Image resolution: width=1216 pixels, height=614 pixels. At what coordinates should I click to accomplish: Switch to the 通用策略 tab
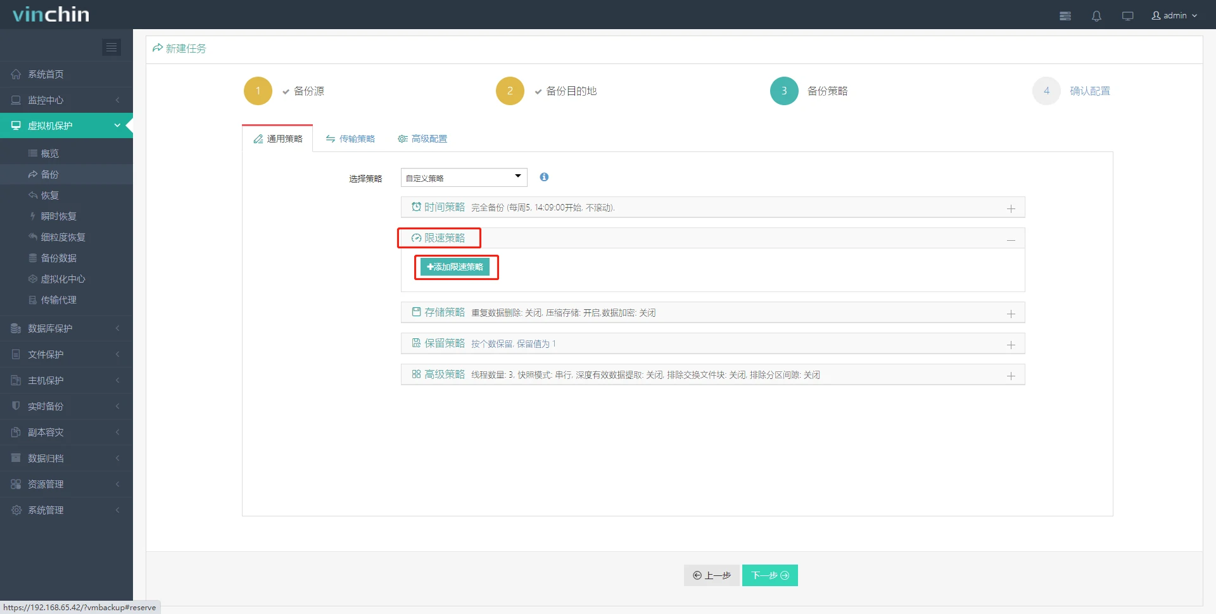[278, 139]
